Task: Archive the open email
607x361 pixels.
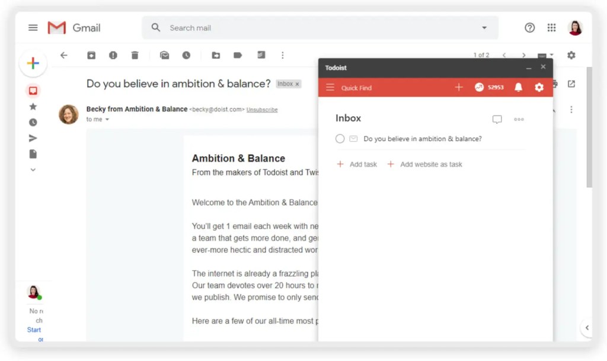Action: 91,55
